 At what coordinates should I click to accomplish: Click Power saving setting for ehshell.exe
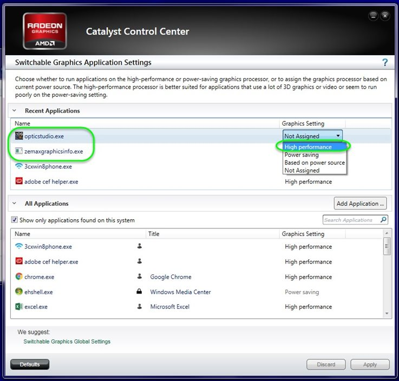click(x=302, y=292)
